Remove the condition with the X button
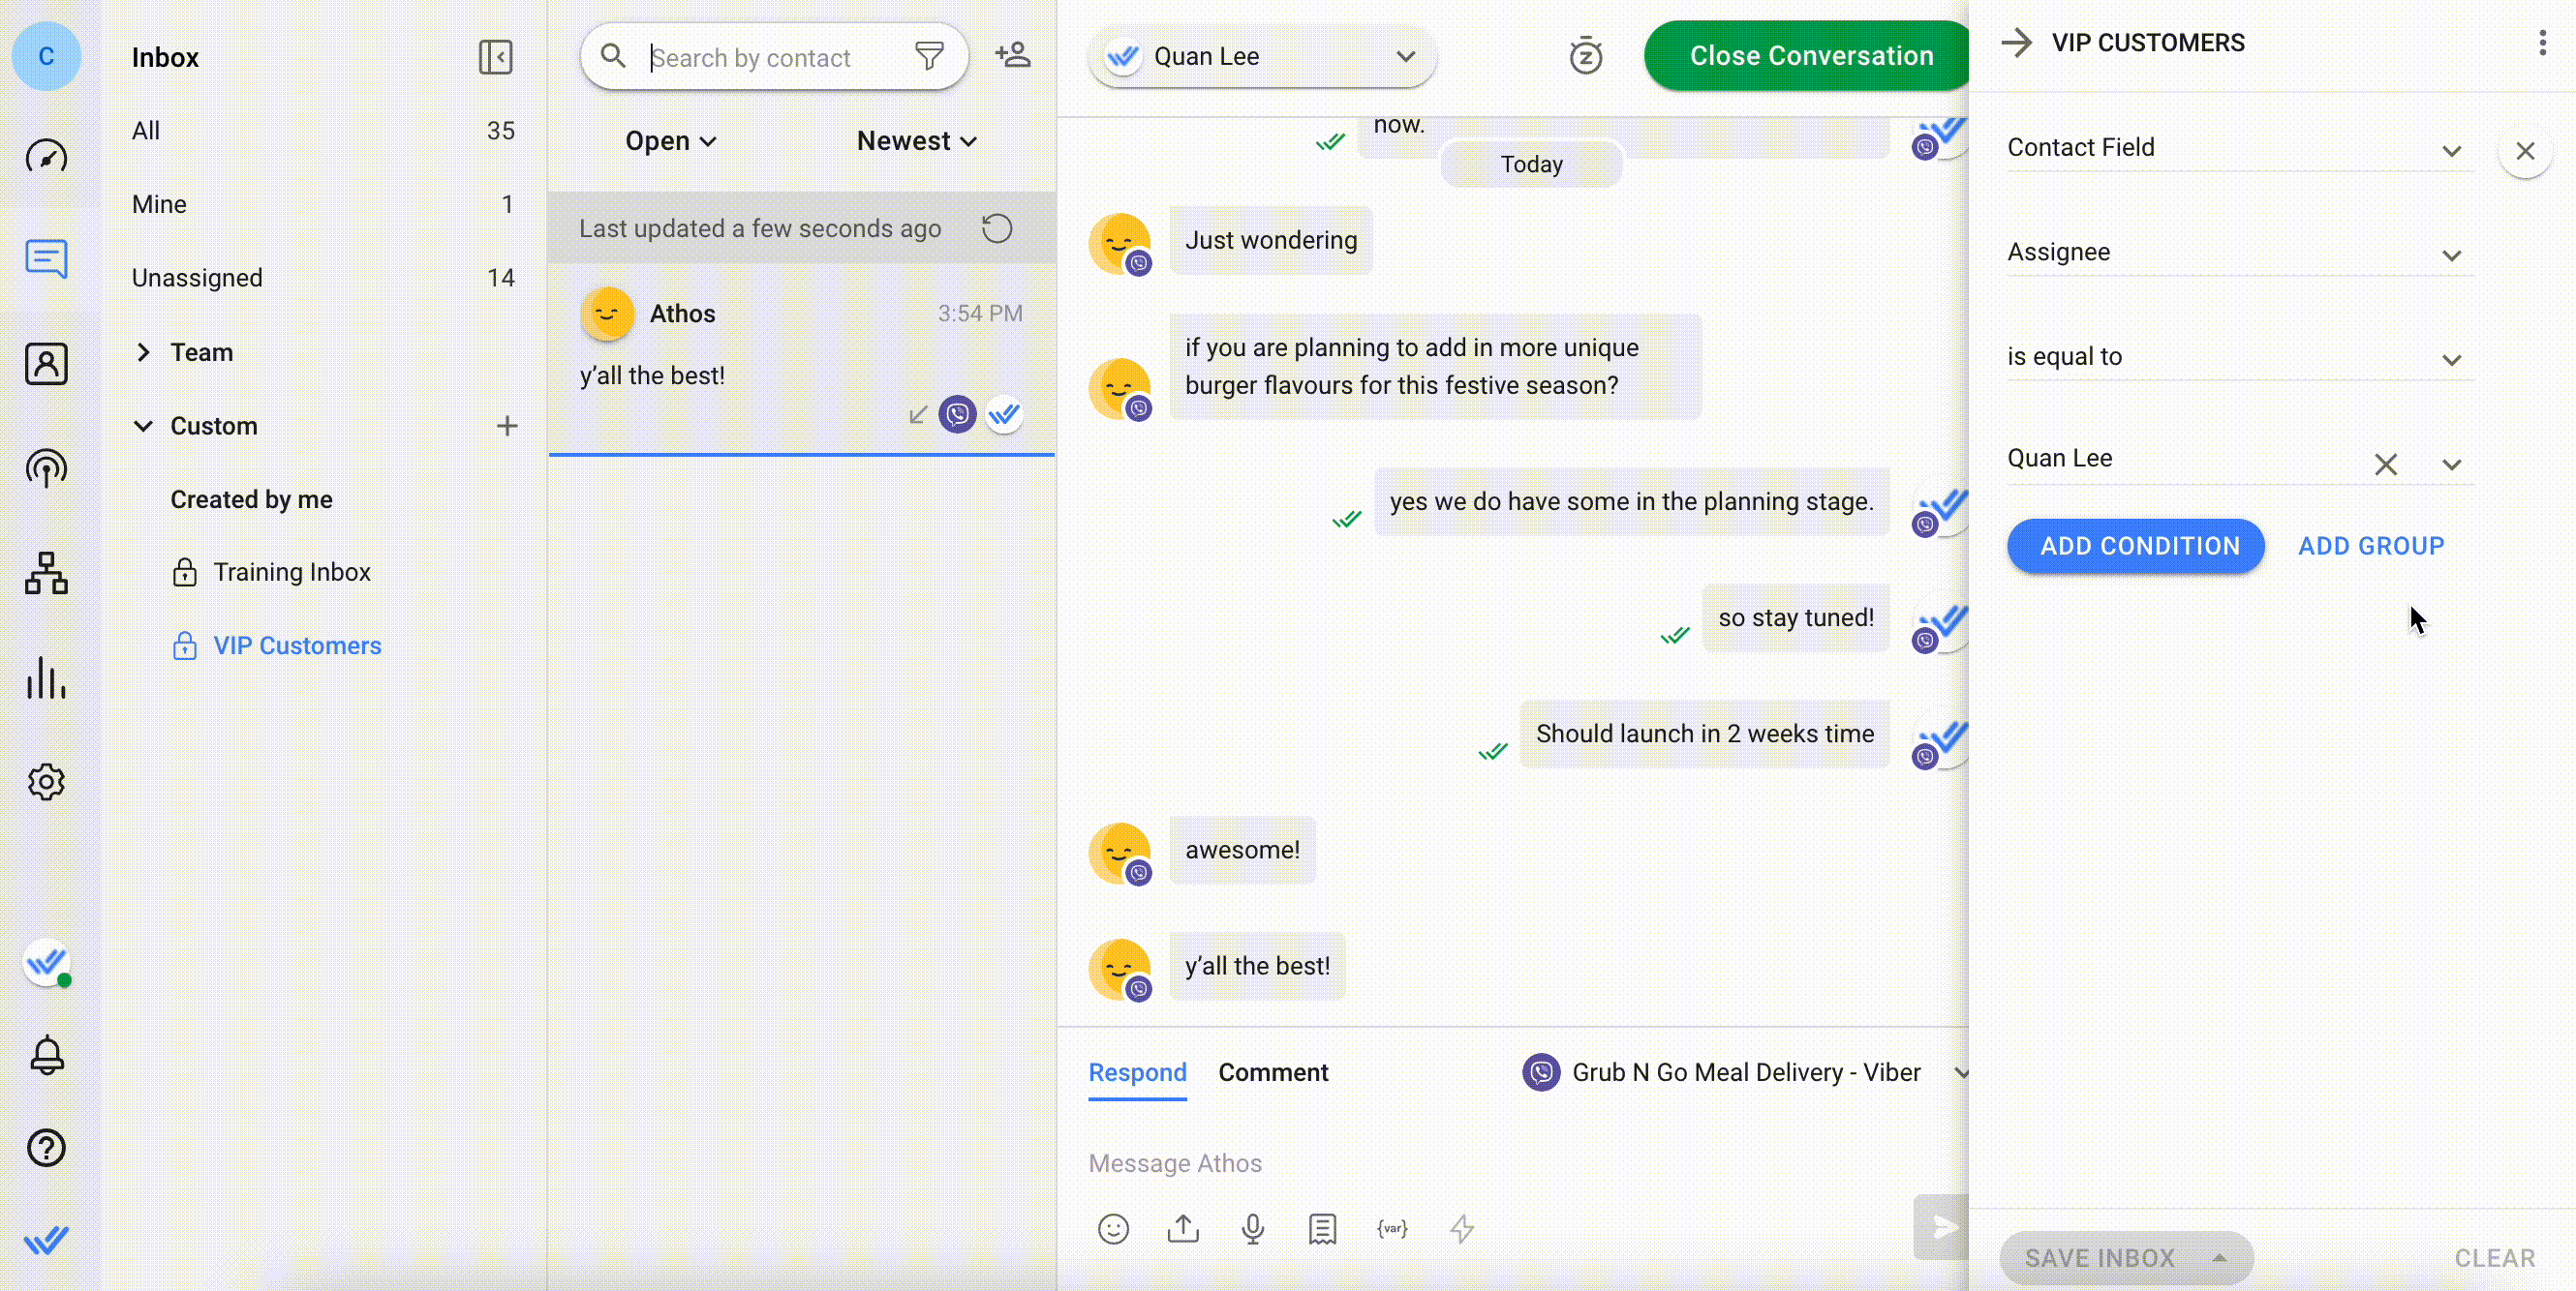Viewport: 2576px width, 1291px height. tap(2525, 151)
